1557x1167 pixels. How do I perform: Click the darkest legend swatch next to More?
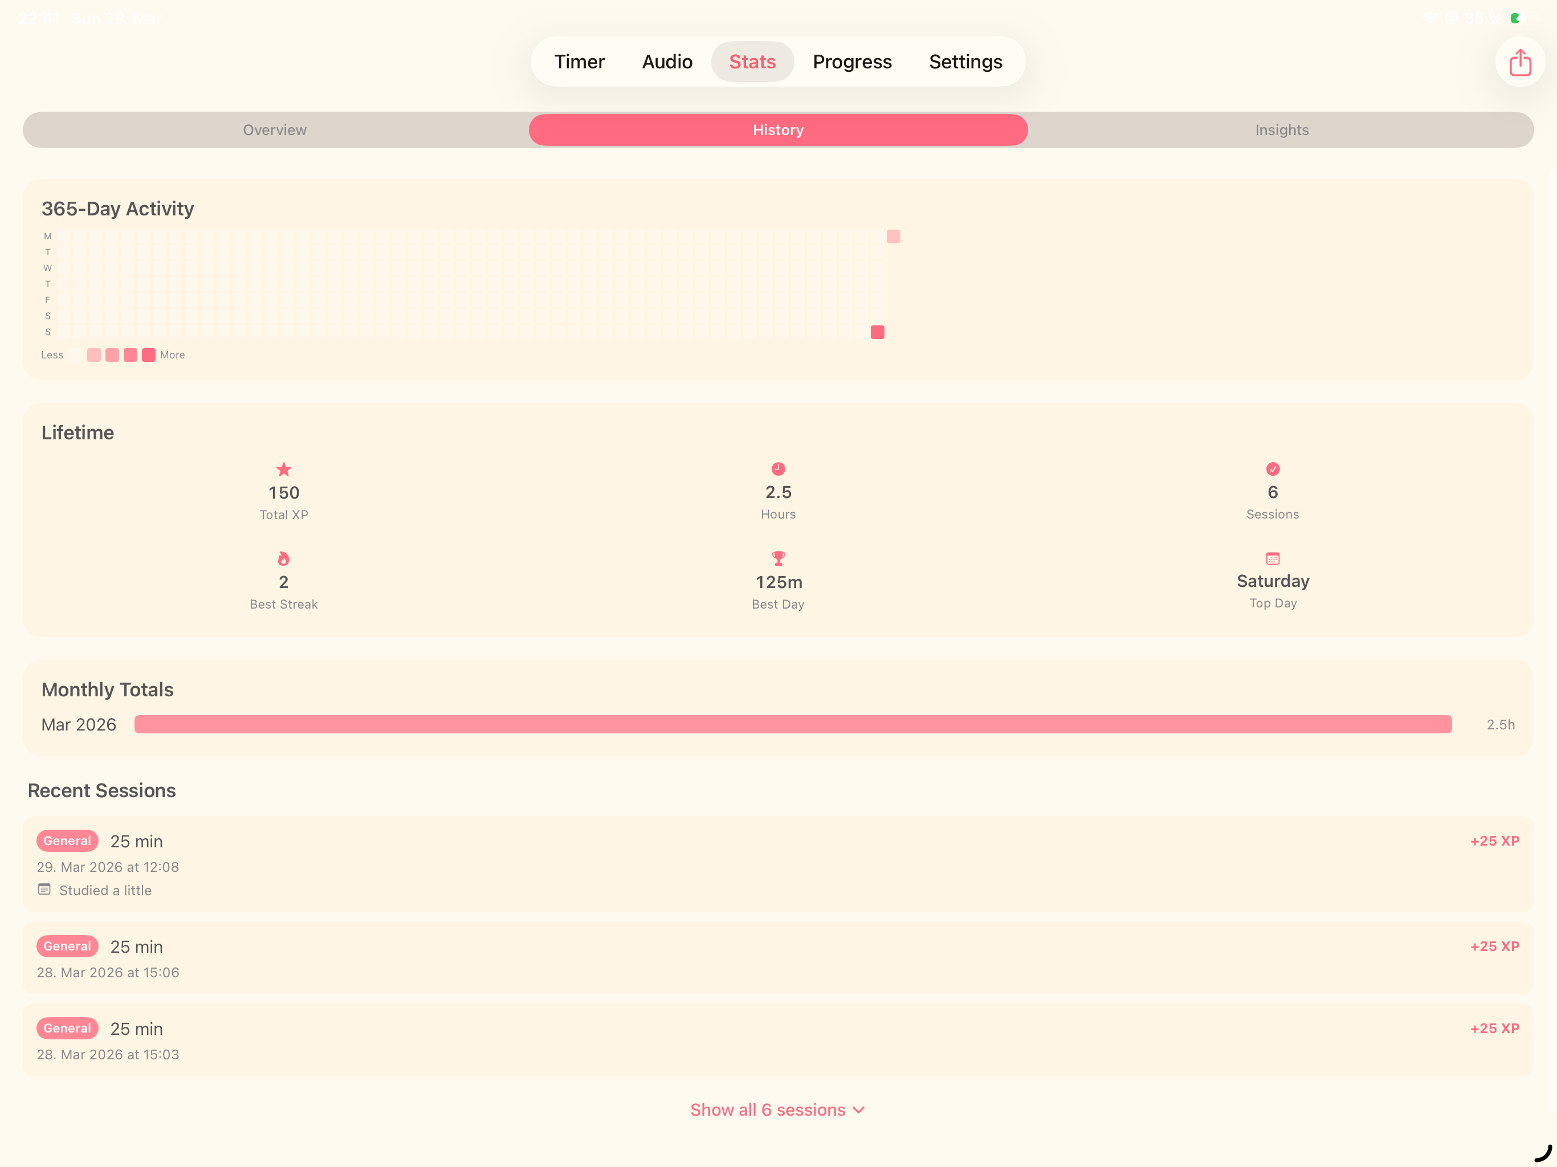pyautogui.click(x=149, y=355)
